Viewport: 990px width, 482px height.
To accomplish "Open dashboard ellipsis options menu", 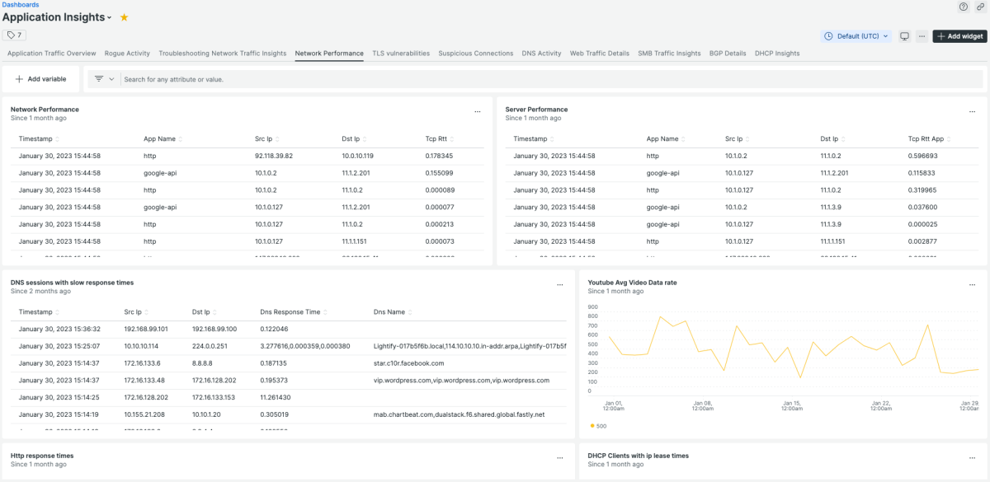I will pyautogui.click(x=921, y=36).
